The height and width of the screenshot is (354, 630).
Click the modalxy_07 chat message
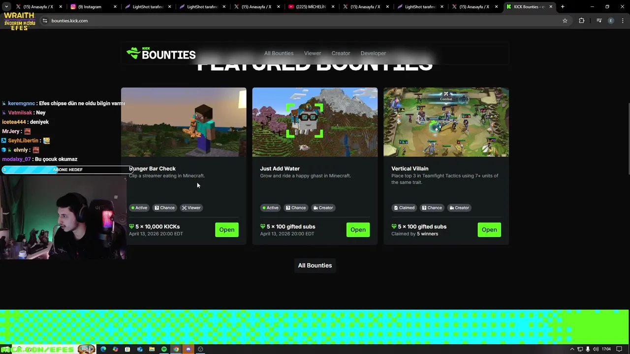[40, 159]
